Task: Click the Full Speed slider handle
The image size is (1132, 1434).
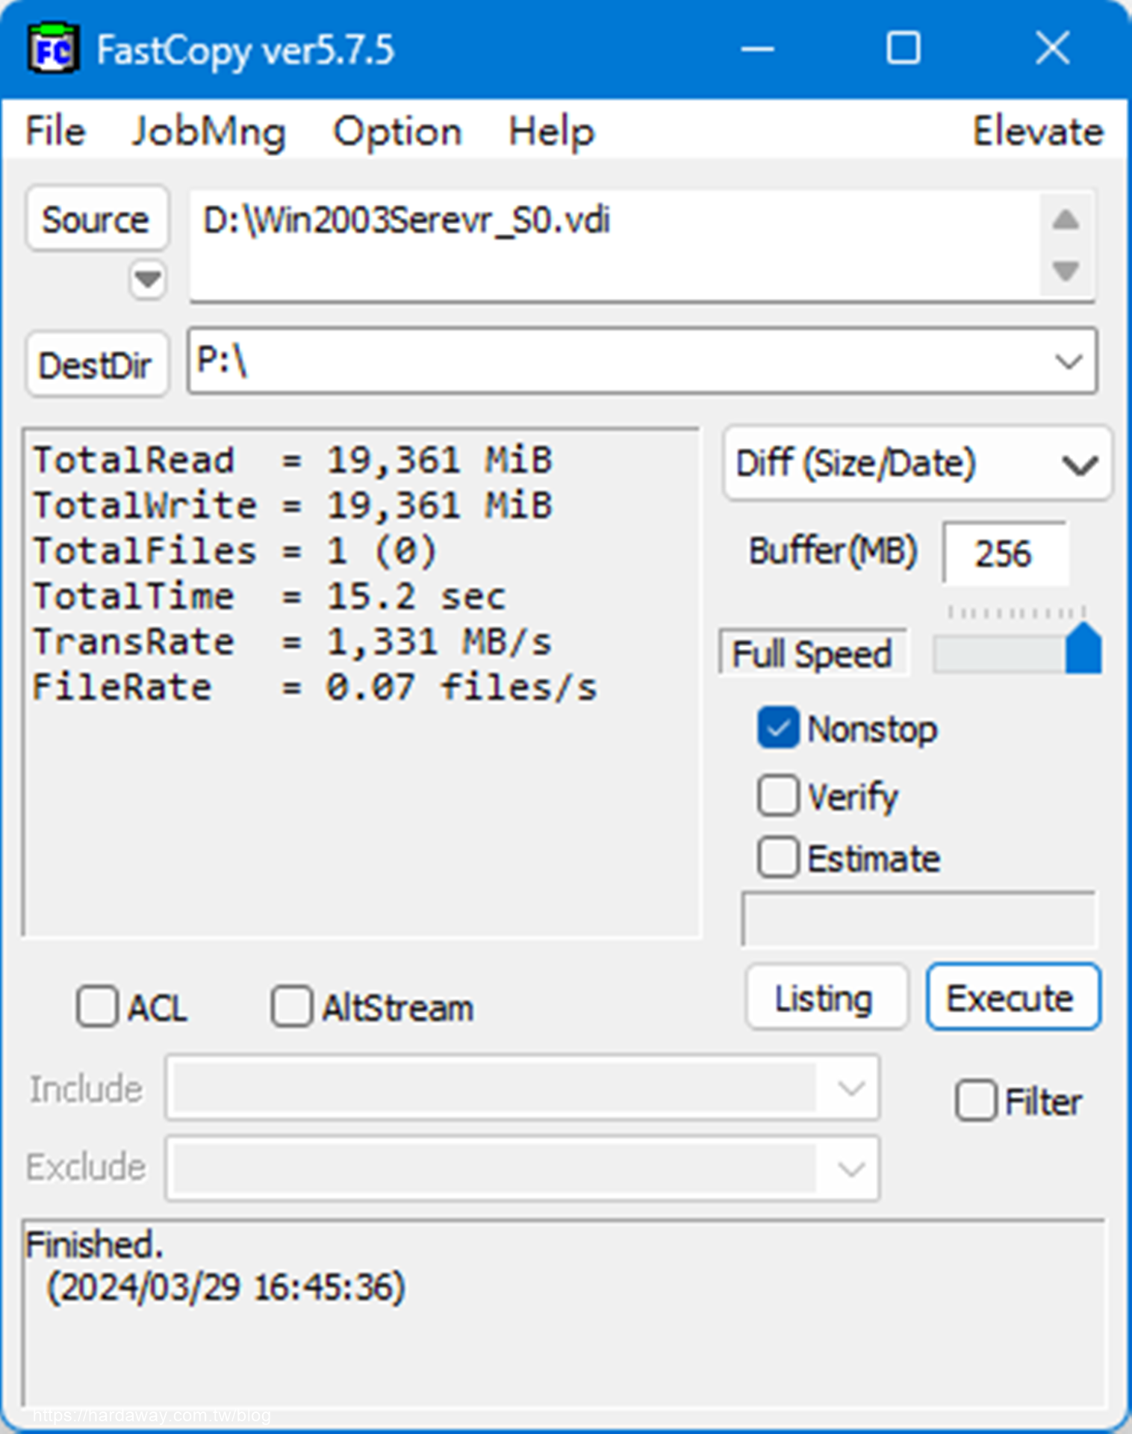Action: coord(1083,648)
